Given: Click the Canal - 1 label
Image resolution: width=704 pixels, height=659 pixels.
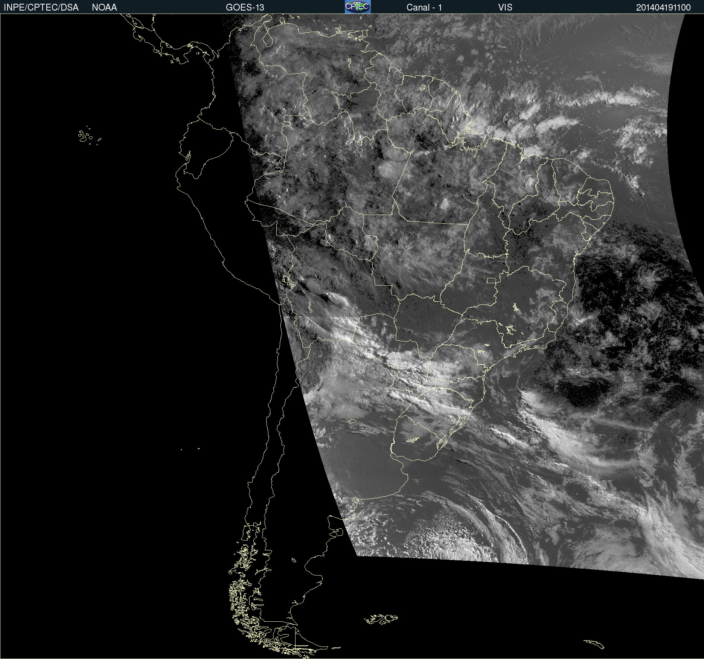Looking at the screenshot, I should (424, 8).
